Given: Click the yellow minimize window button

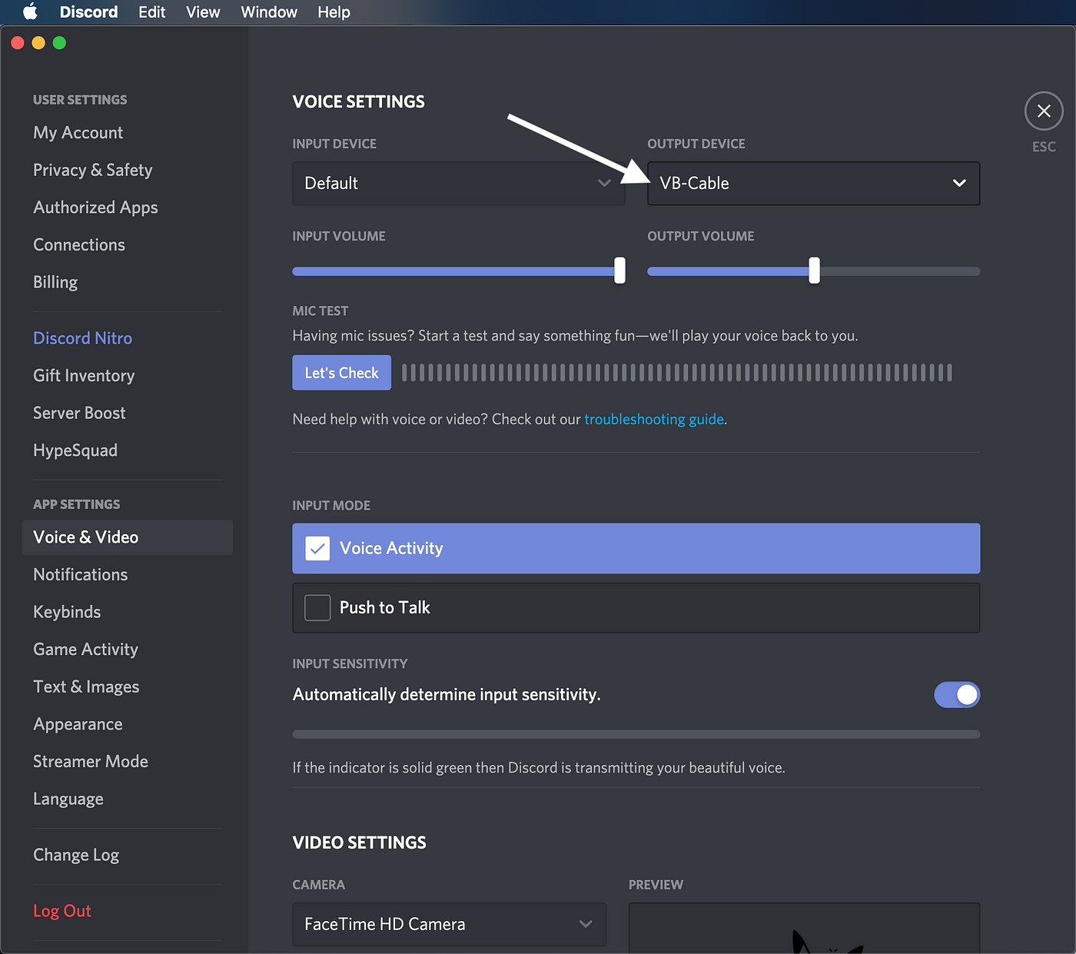Looking at the screenshot, I should point(38,43).
